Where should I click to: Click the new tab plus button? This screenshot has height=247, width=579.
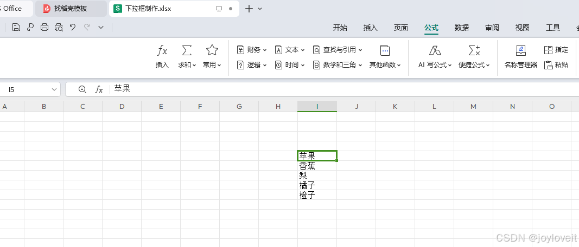(249, 9)
